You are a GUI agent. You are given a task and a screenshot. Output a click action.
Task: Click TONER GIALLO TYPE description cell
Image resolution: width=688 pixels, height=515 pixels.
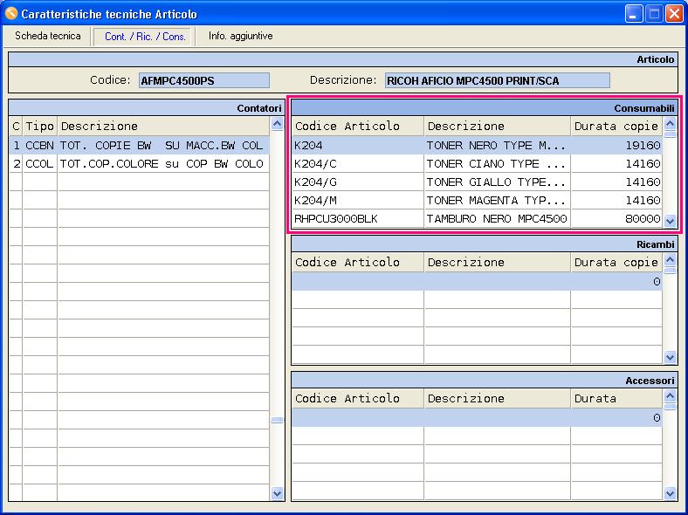click(497, 182)
